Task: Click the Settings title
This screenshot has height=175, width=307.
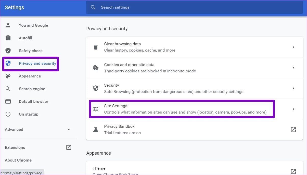Action: tap(14, 7)
